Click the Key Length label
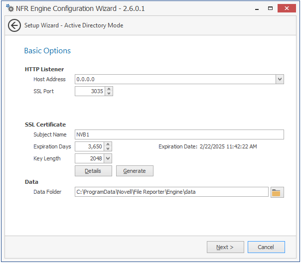Screen dimensions: 301x263 coord(47,158)
